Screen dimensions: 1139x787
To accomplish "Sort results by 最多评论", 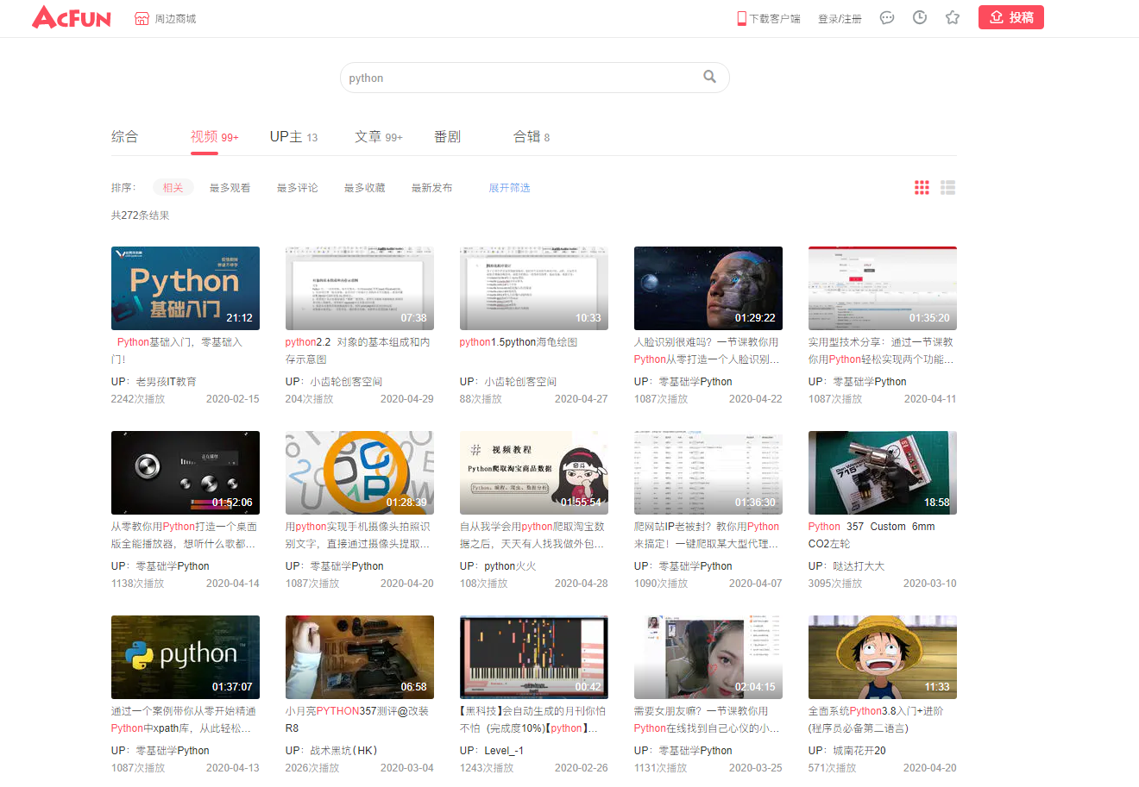I will 297,188.
